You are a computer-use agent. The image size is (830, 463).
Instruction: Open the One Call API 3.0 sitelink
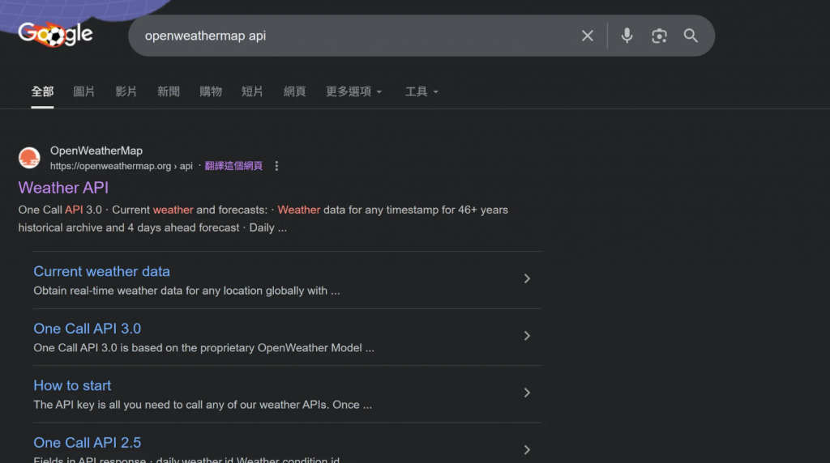point(88,328)
